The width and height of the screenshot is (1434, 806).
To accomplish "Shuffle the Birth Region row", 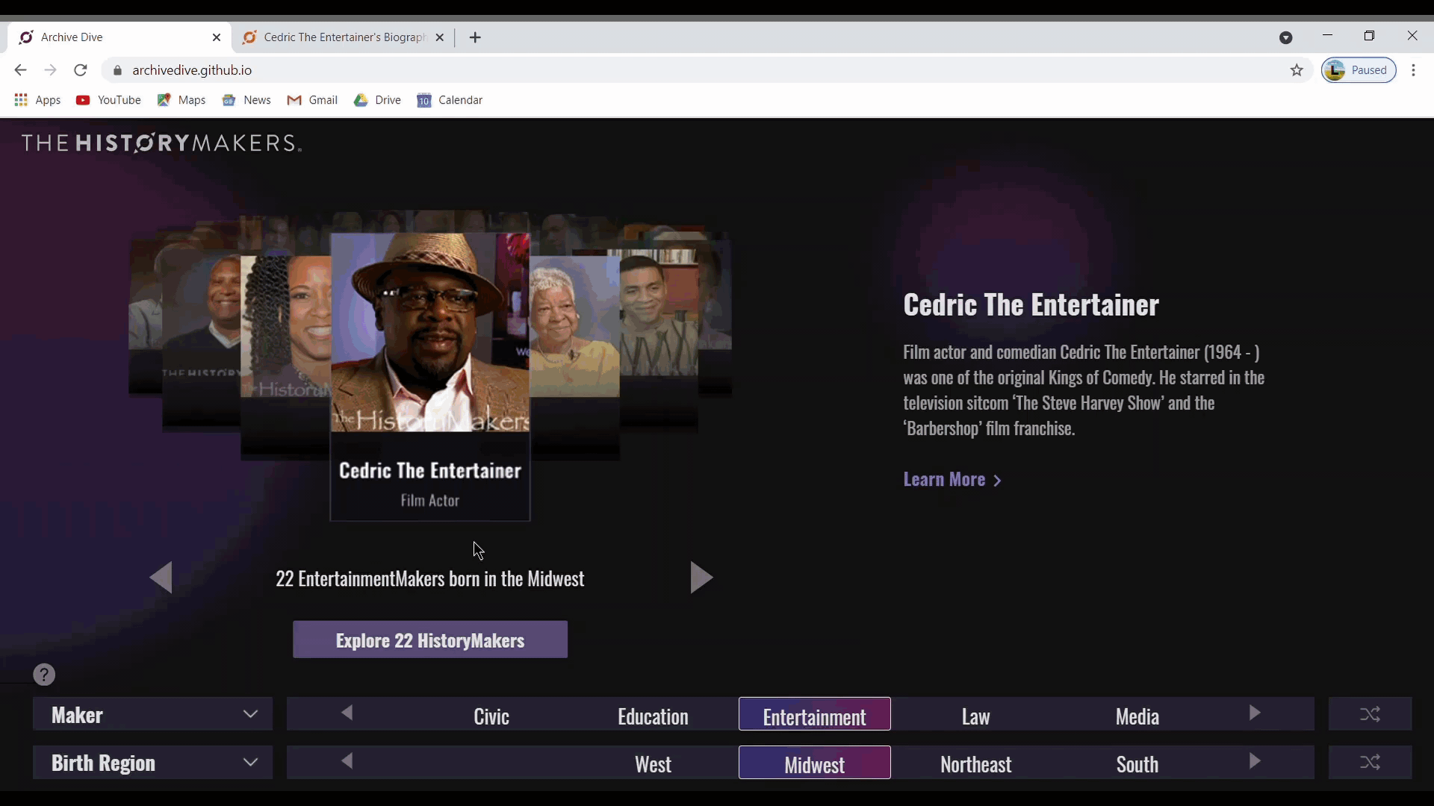I will 1370,762.
